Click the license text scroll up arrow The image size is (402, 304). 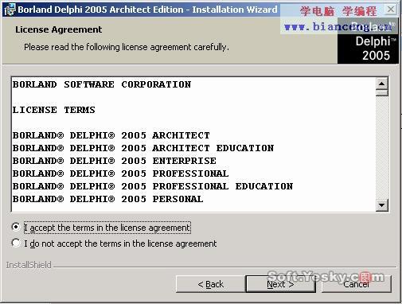(382, 84)
